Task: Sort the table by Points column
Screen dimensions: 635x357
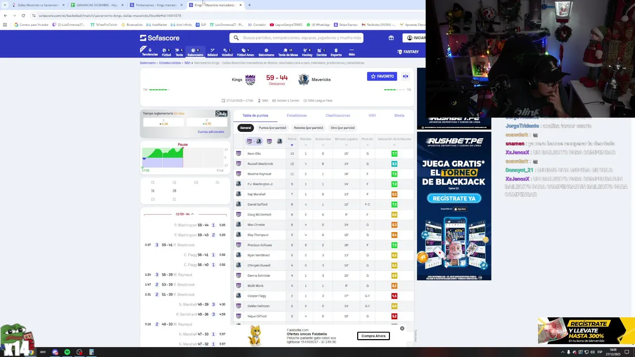Action: (x=292, y=142)
